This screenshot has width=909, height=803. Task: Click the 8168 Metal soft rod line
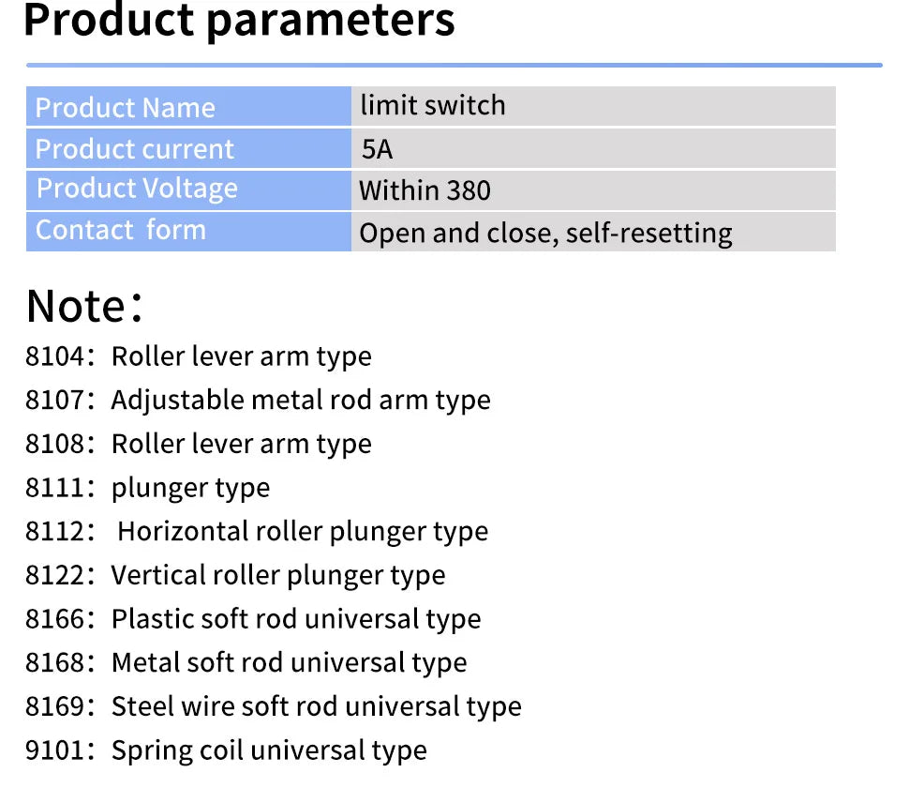tap(246, 662)
